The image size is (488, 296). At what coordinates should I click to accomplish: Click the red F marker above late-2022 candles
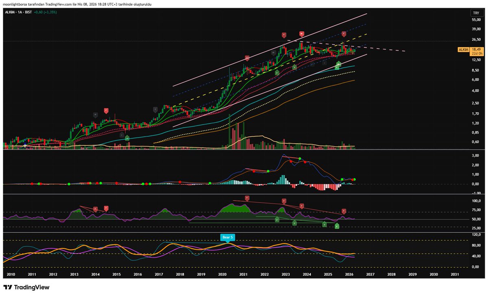pyautogui.click(x=284, y=35)
